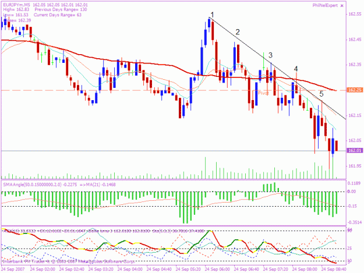Click the 162.35 price scale label

[x=355, y=65]
